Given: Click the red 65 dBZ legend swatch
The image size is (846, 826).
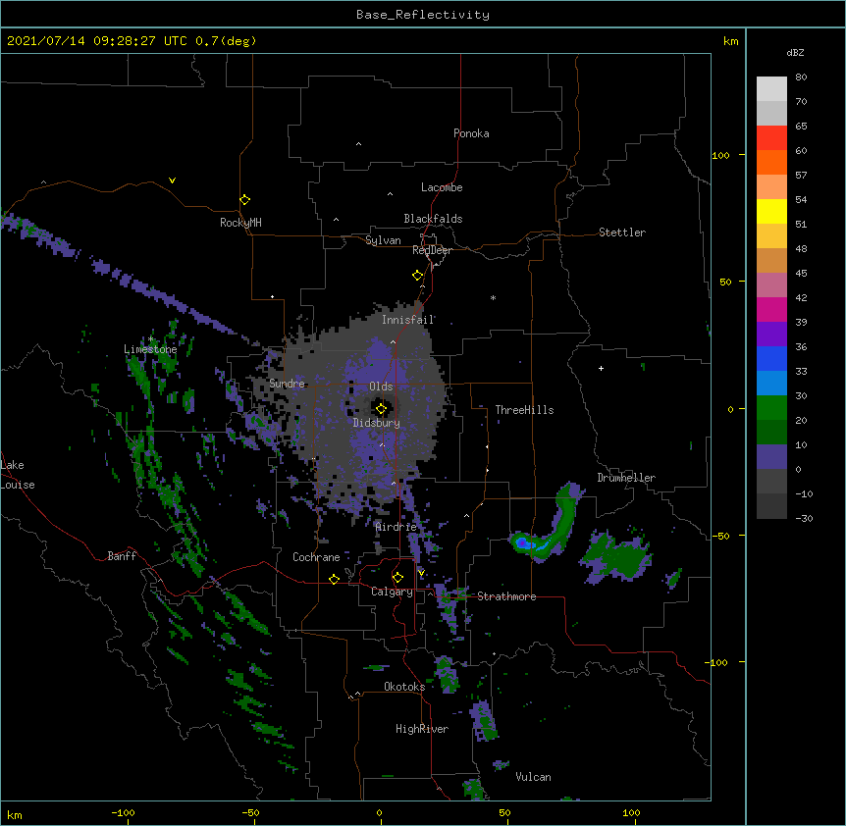Looking at the screenshot, I should pos(771,138).
